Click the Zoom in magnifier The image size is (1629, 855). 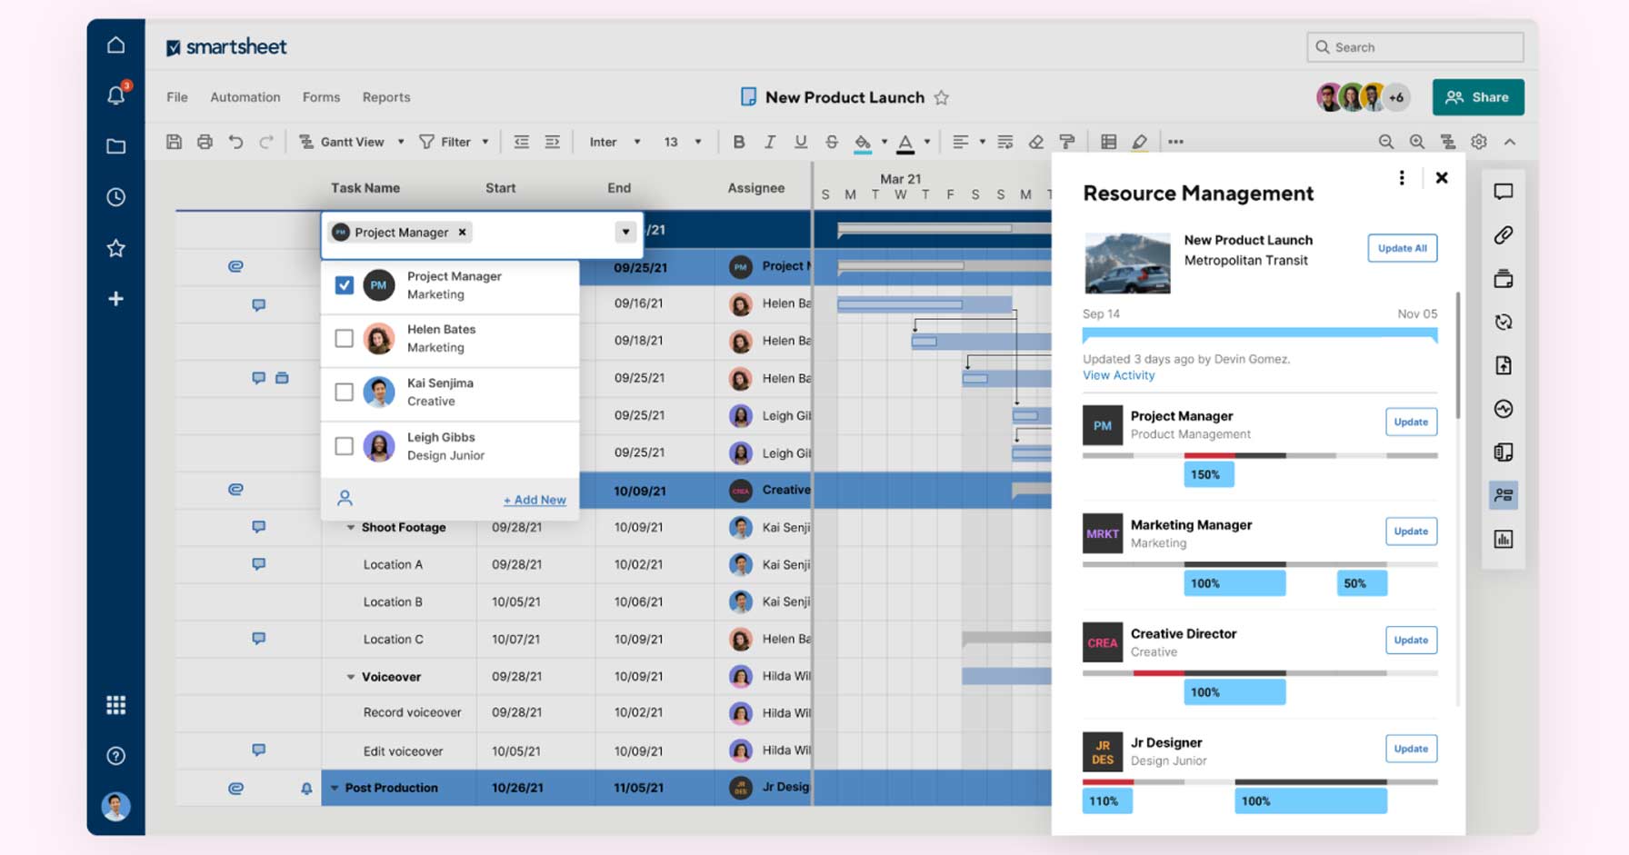coord(1416,142)
